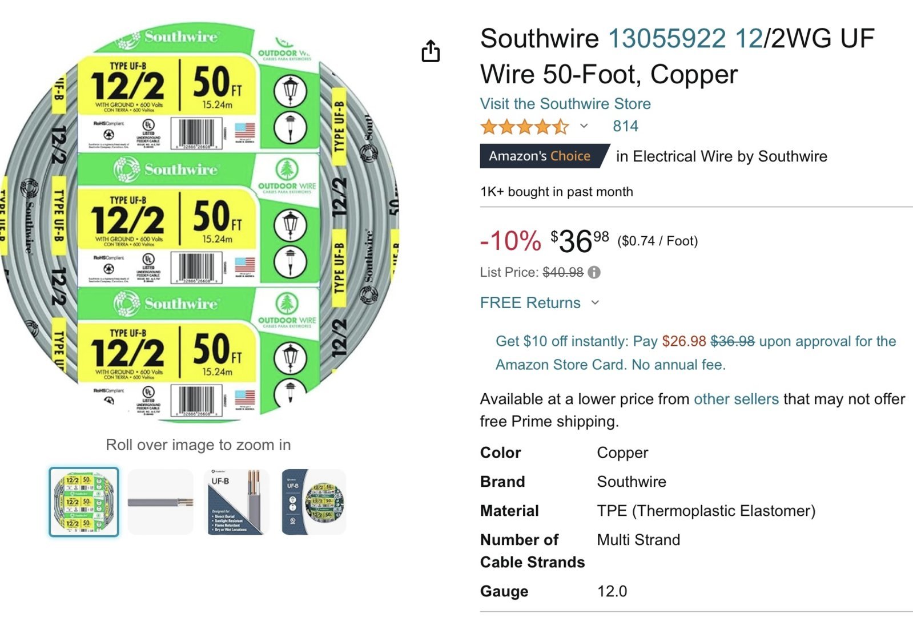Select the UF-B cutaway diagram thumbnail
Viewport: 913px width, 634px height.
point(237,502)
